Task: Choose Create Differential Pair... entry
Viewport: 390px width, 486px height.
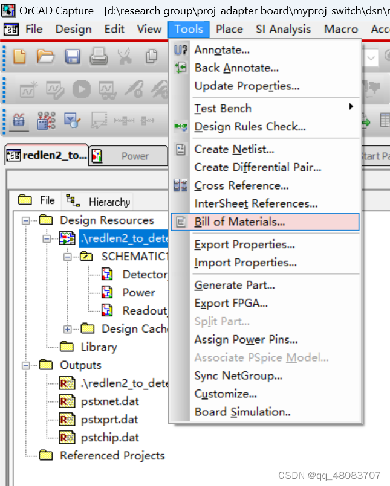Action: 265,167
